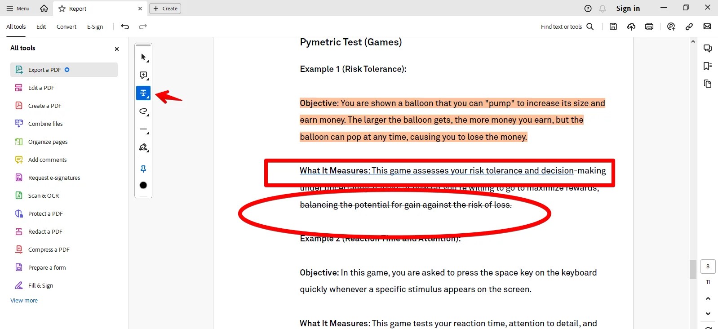Open the E-Sign tab
This screenshot has height=329, width=718.
click(x=95, y=27)
